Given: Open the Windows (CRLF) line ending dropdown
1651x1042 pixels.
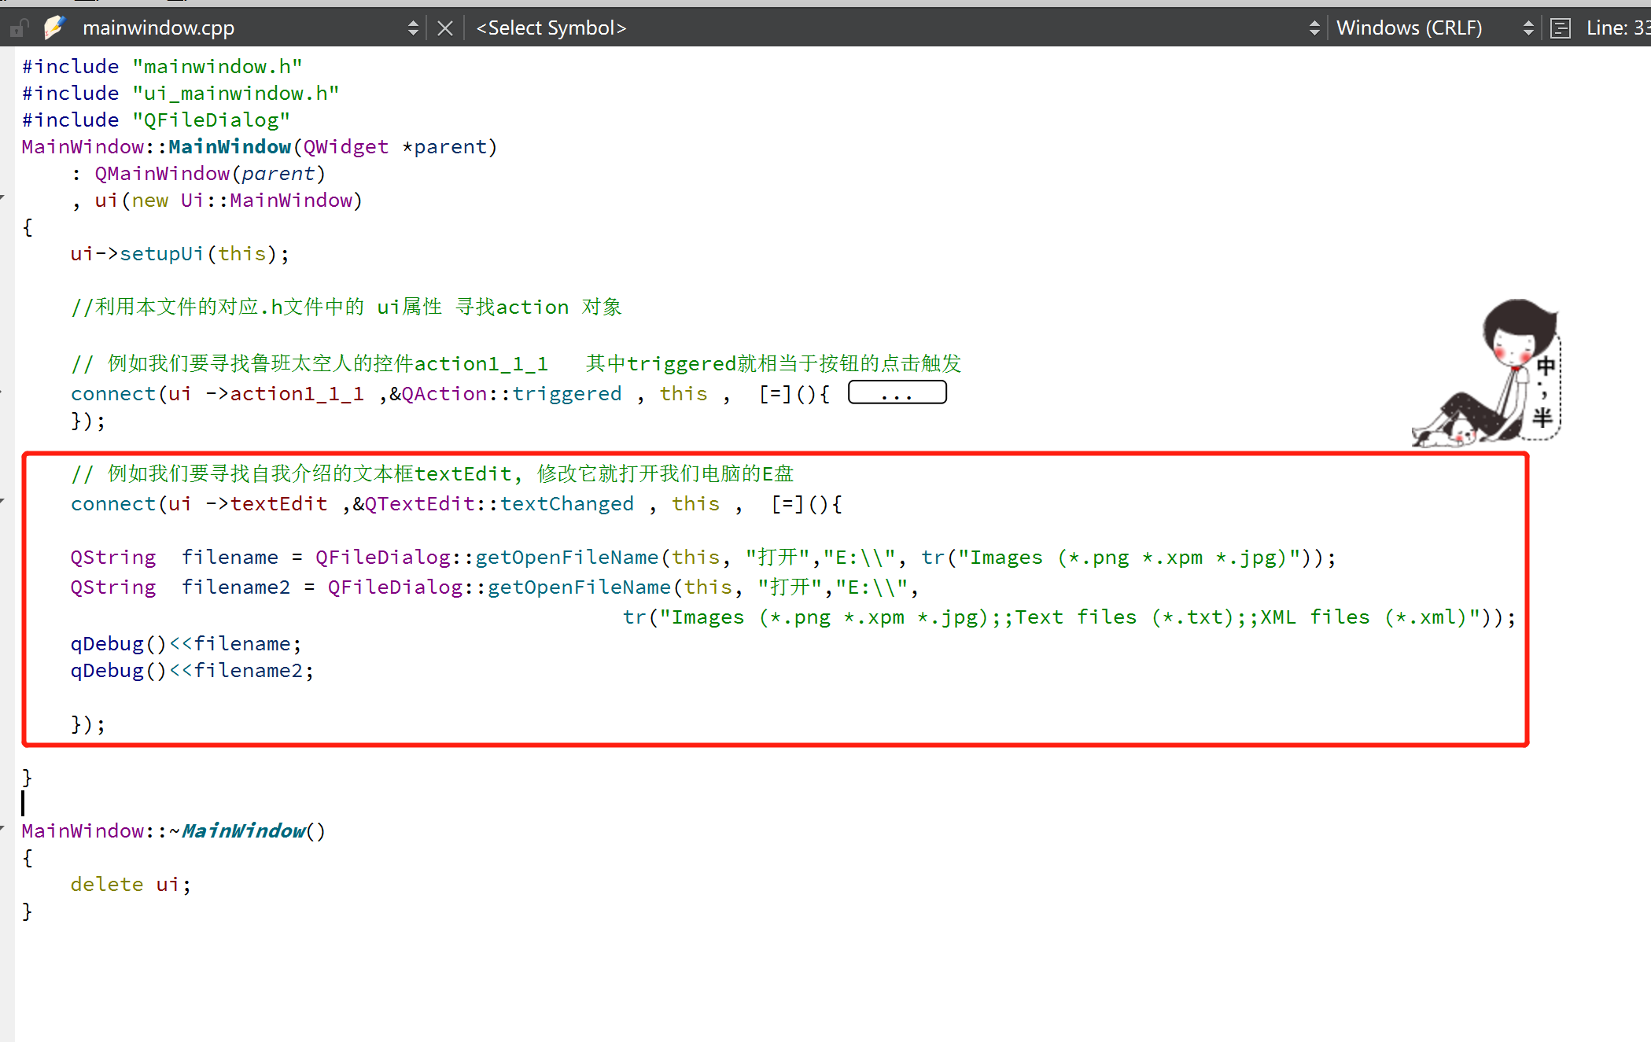Looking at the screenshot, I should (x=1410, y=28).
